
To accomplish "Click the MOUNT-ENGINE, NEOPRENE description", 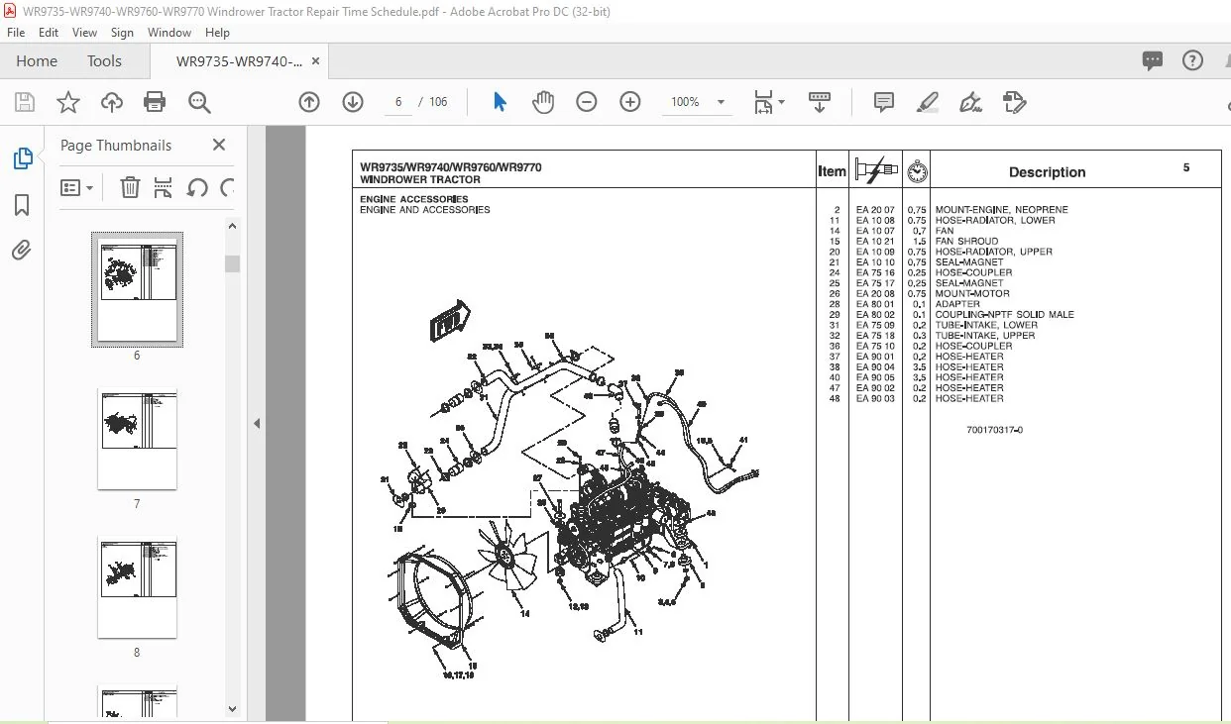I will click(x=1002, y=210).
